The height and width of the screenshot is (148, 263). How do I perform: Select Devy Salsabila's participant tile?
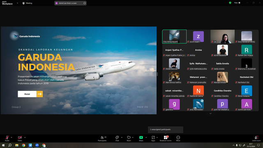(247, 37)
